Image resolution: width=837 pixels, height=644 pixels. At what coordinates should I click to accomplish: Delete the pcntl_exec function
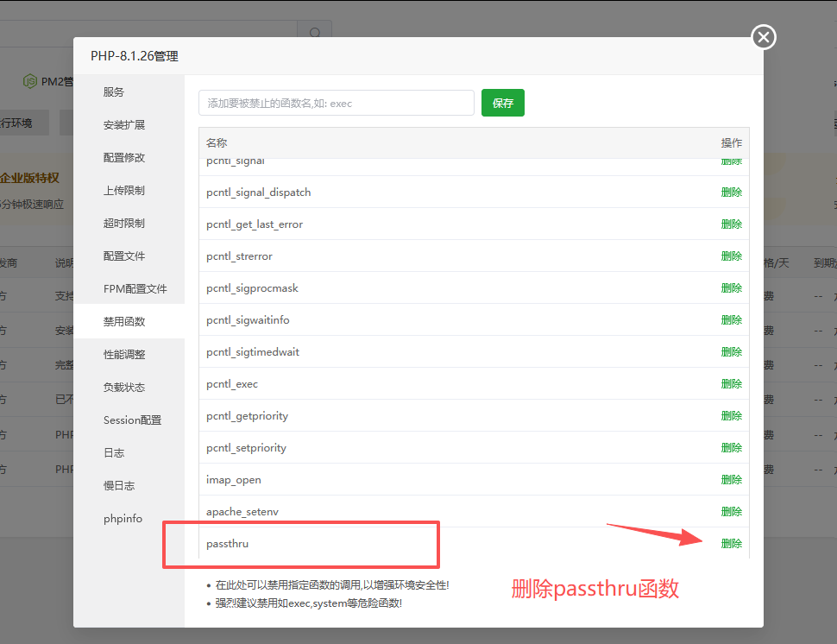(x=732, y=384)
